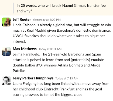This screenshot has width=113, height=101.
Task: Open the Yesterday at 4:02 PM timestamp
Action: pyautogui.click(x=47, y=20)
